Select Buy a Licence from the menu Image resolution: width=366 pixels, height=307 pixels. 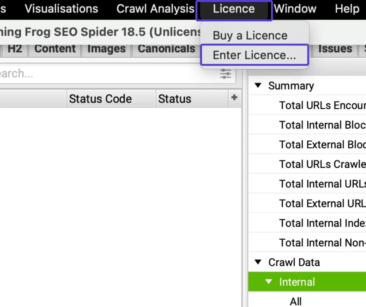coord(250,35)
